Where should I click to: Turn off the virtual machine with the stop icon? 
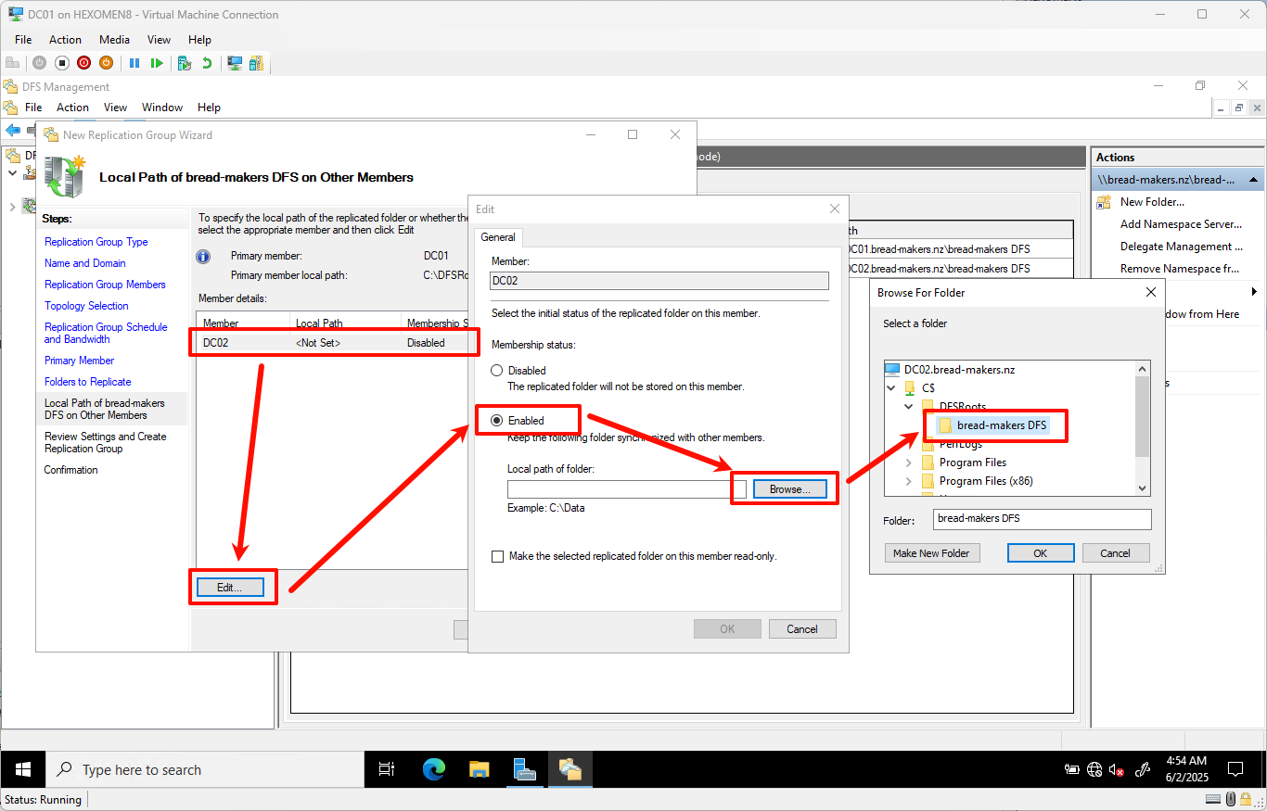point(60,62)
